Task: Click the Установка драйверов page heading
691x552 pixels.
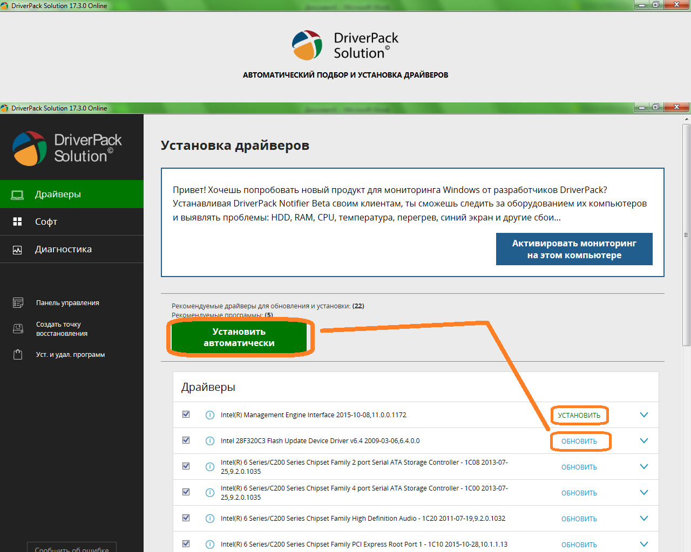Action: (x=235, y=146)
